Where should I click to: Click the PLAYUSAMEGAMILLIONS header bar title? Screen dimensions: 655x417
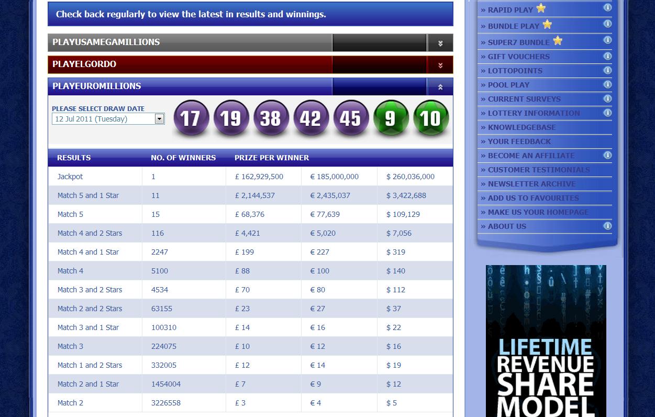tap(106, 42)
